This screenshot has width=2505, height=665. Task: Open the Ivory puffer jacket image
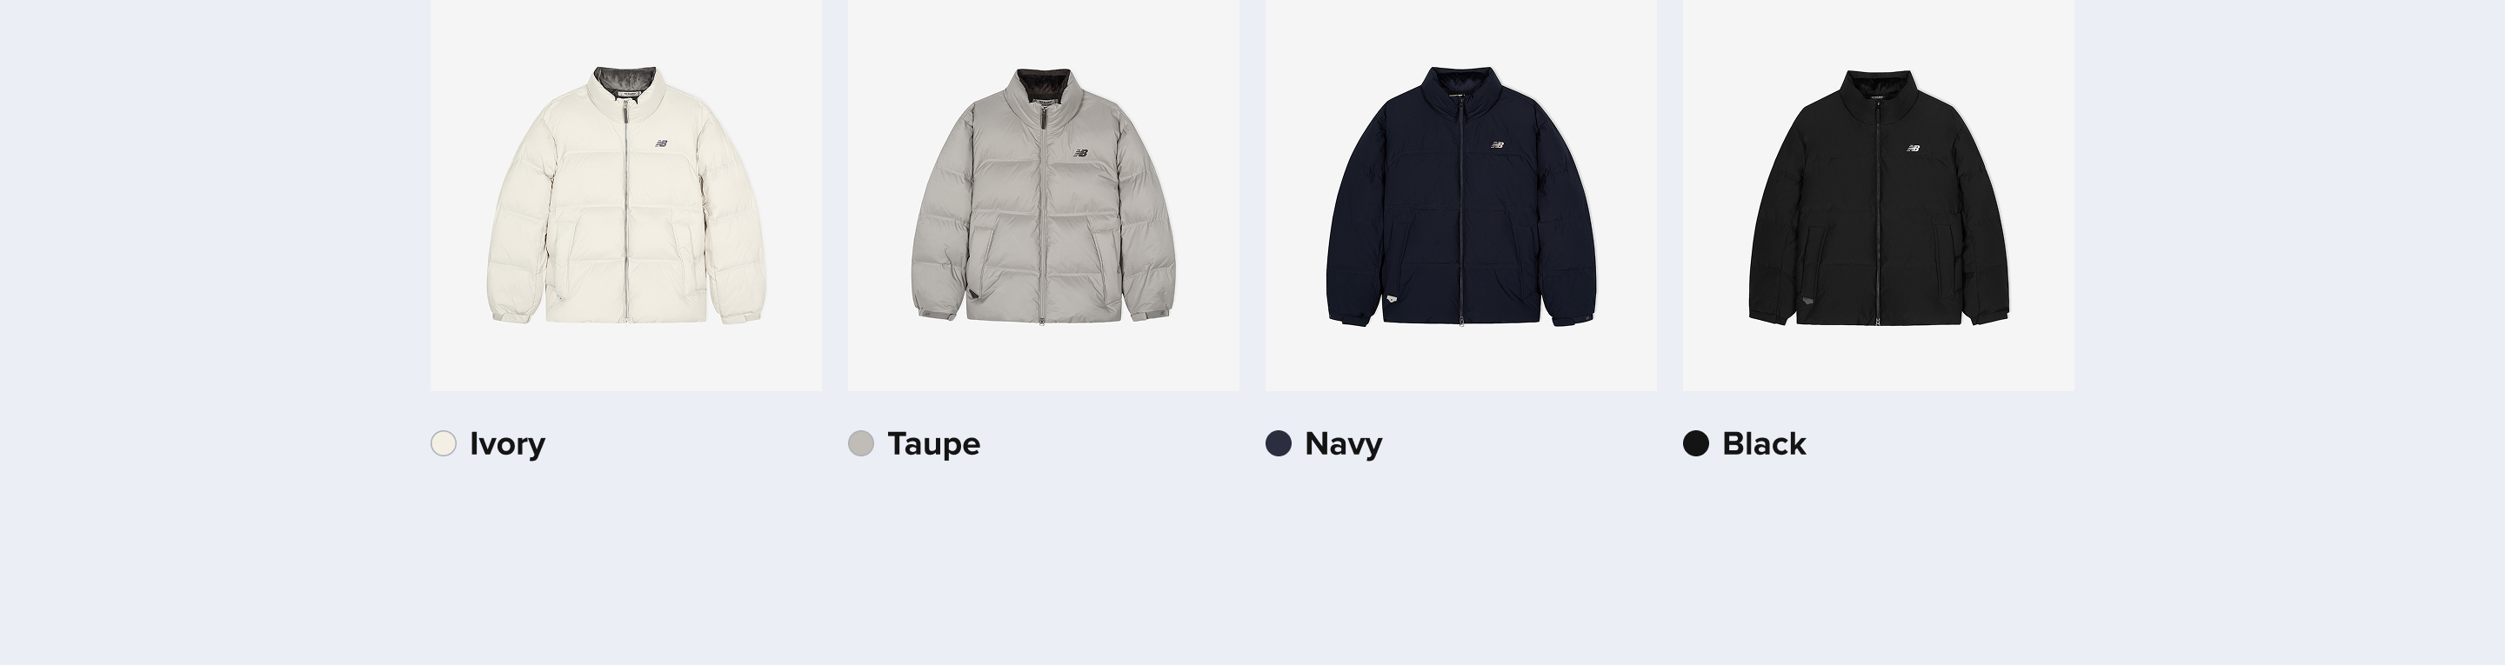click(x=626, y=195)
